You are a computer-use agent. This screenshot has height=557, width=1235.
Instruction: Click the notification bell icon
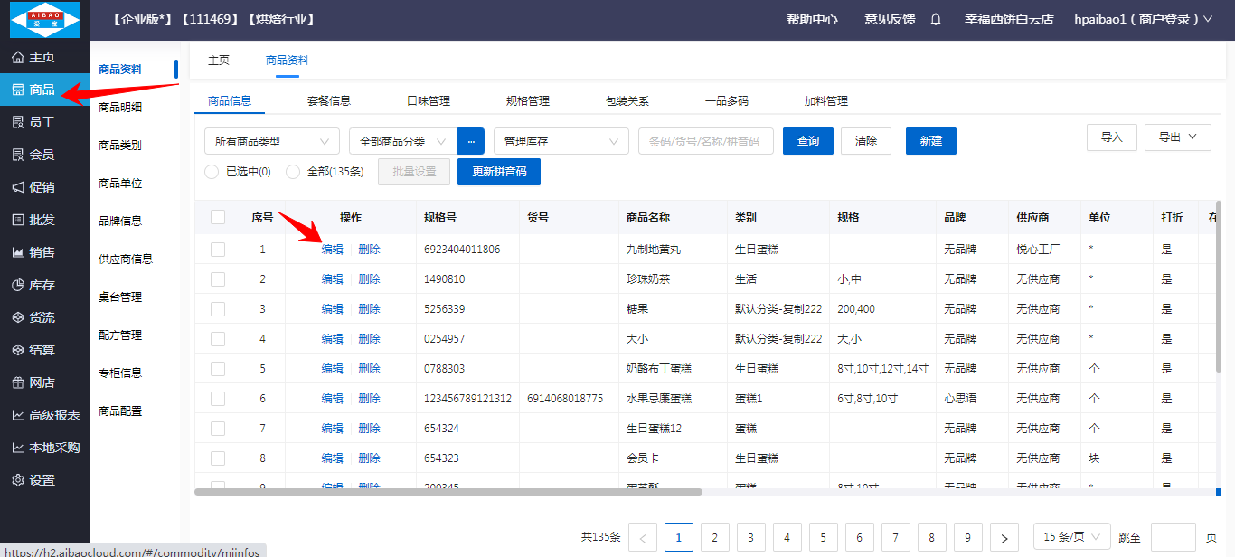[936, 19]
